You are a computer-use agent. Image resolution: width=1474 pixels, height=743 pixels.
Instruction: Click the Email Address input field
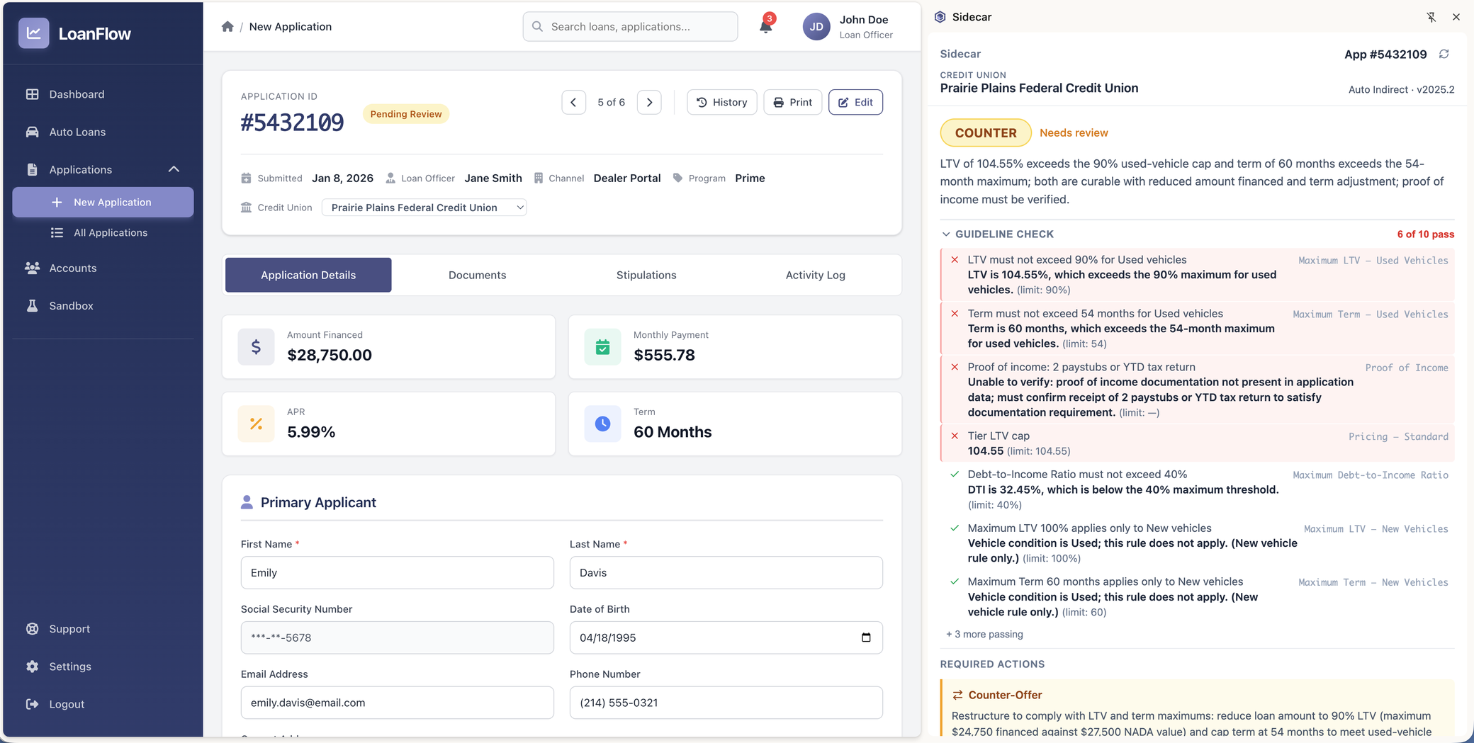click(x=397, y=703)
